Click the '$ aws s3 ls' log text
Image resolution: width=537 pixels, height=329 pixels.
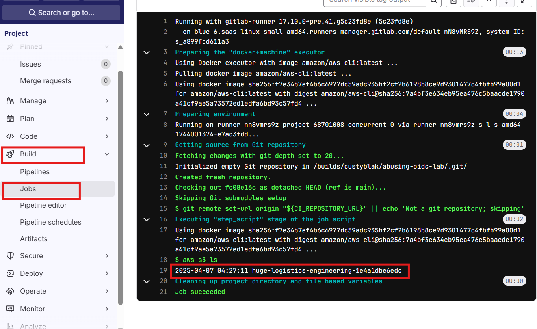point(196,260)
